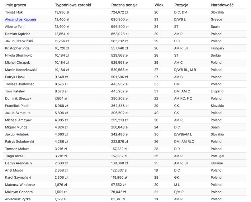Screen dimensions: 251x202
Task: Sort the table by Wiek header
Action: click(x=159, y=5)
